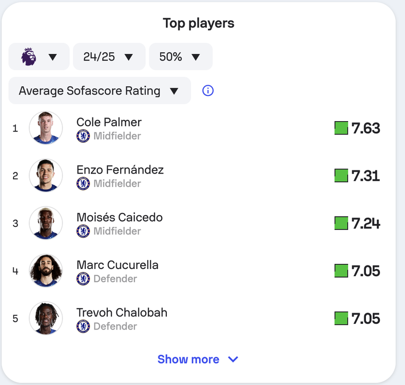The width and height of the screenshot is (405, 385).
Task: Click Moisés Caicedo's Chelsea club badge
Action: coord(83,231)
